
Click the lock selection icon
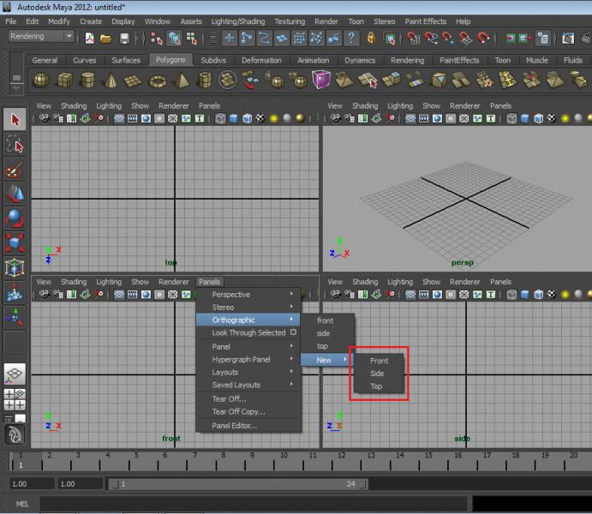tap(371, 38)
